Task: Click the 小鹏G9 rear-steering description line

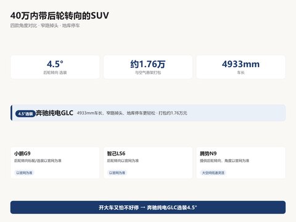Action: click(38, 161)
